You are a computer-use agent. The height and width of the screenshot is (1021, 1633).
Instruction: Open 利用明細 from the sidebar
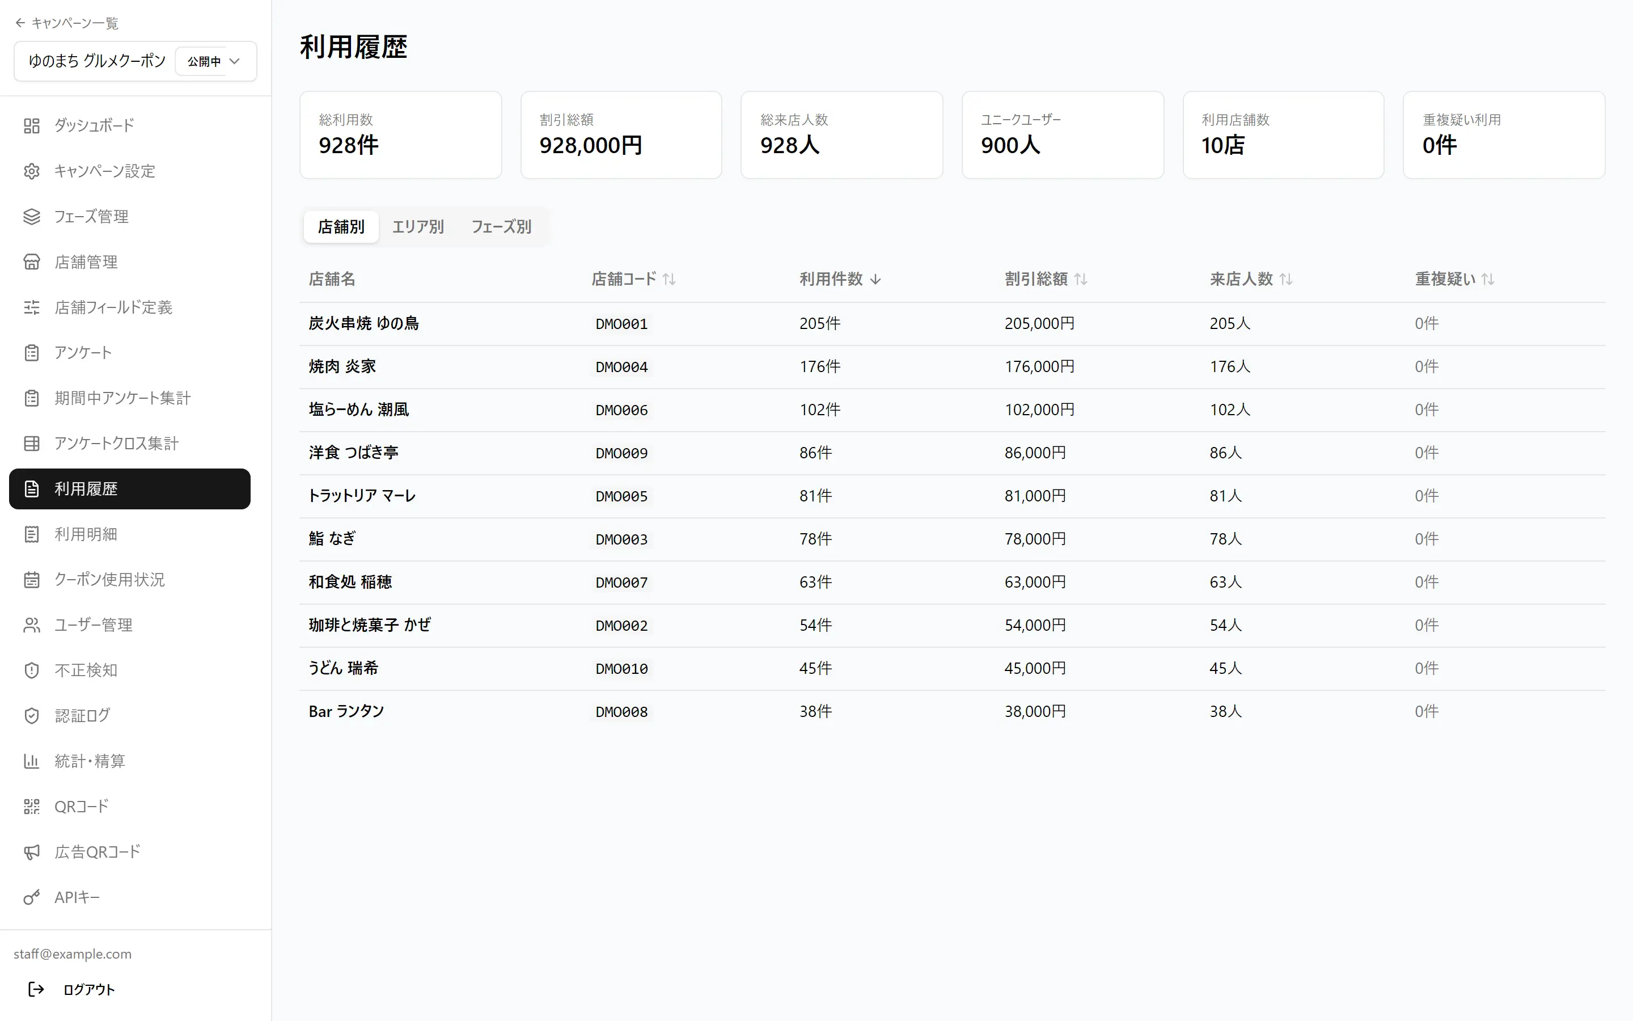pyautogui.click(x=129, y=534)
